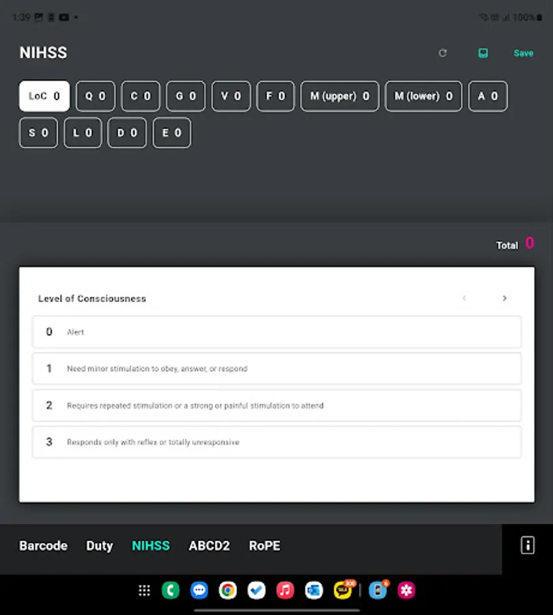
Task: Tap the info icon at bottom right
Action: click(527, 545)
